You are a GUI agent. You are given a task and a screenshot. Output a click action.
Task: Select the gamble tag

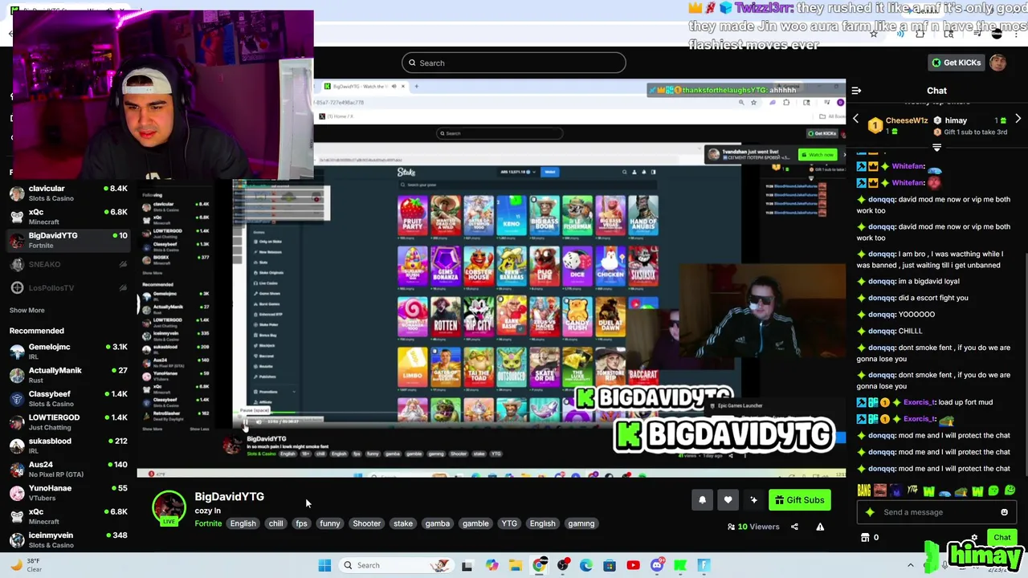475,523
